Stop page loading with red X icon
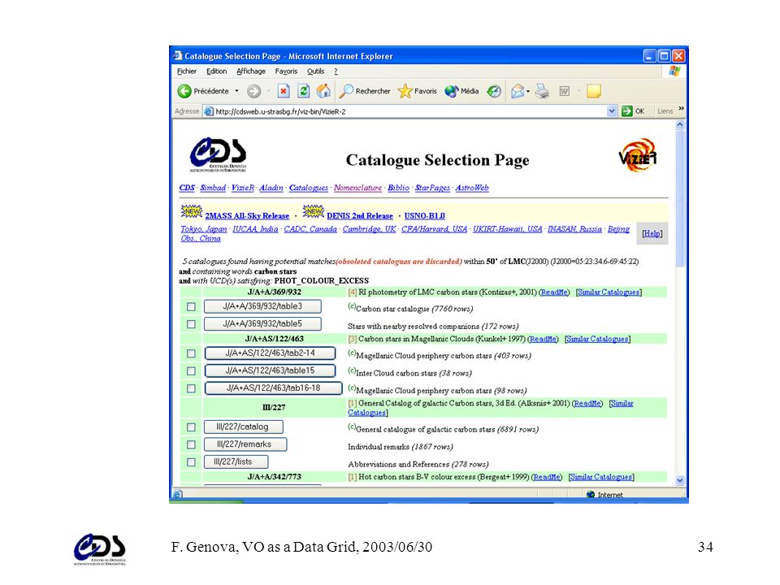The height and width of the screenshot is (585, 780). pyautogui.click(x=284, y=91)
